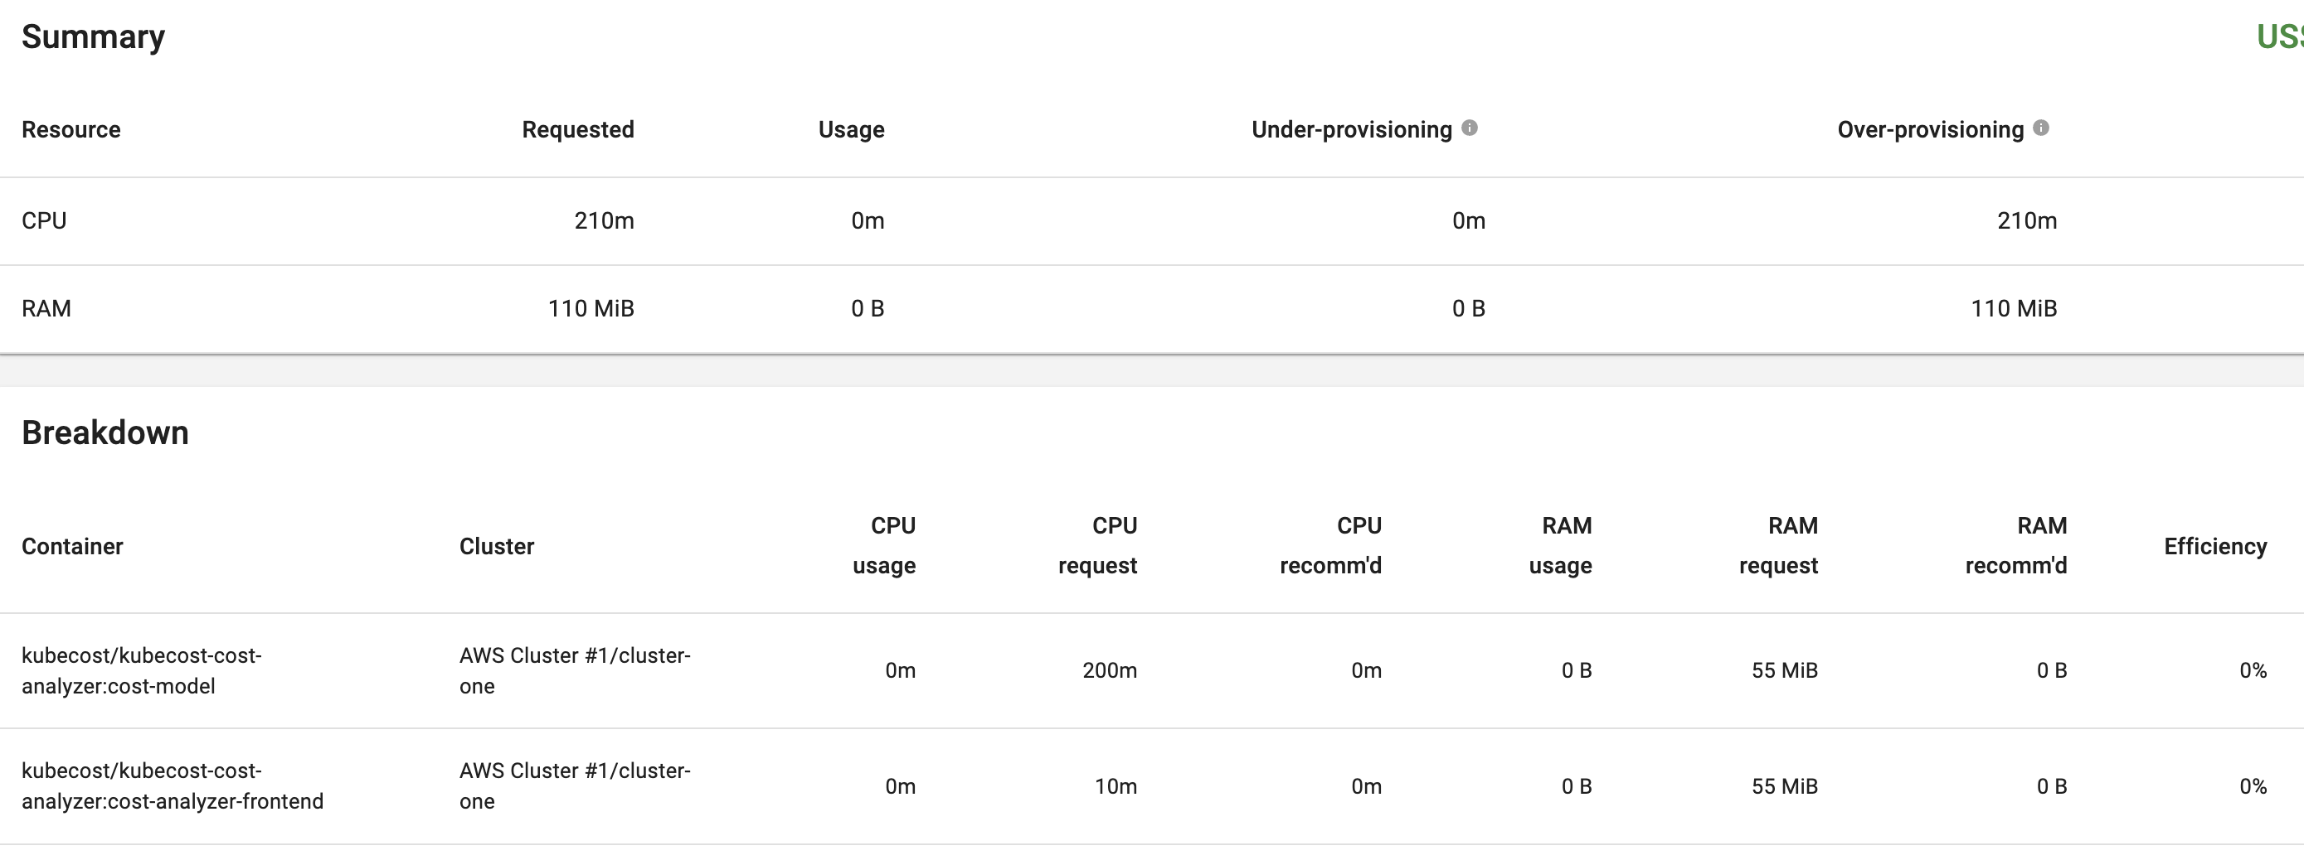Image resolution: width=2304 pixels, height=865 pixels.
Task: Select the Resource column header in Summary
Action: (x=70, y=128)
